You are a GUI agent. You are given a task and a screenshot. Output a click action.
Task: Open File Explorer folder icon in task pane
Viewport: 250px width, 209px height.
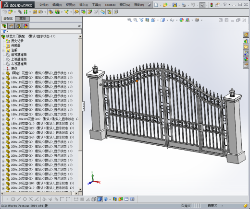(x=246, y=47)
